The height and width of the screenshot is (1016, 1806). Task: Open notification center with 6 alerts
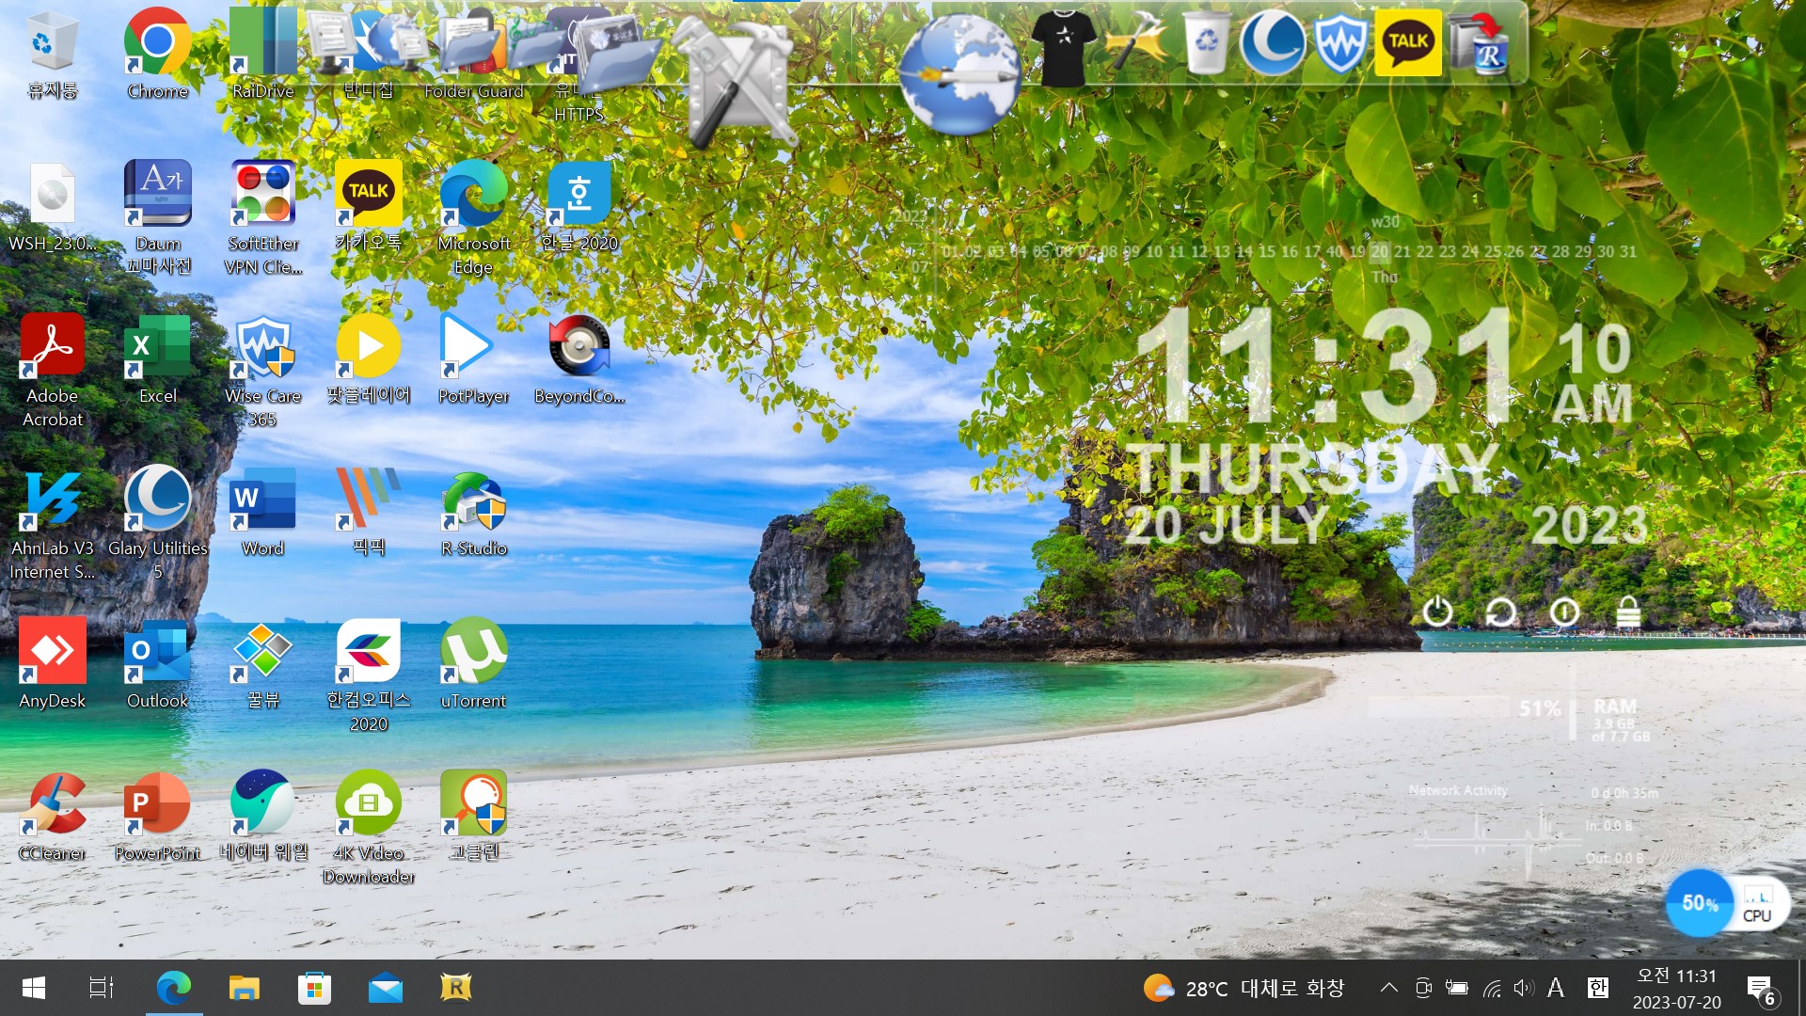pyautogui.click(x=1761, y=990)
